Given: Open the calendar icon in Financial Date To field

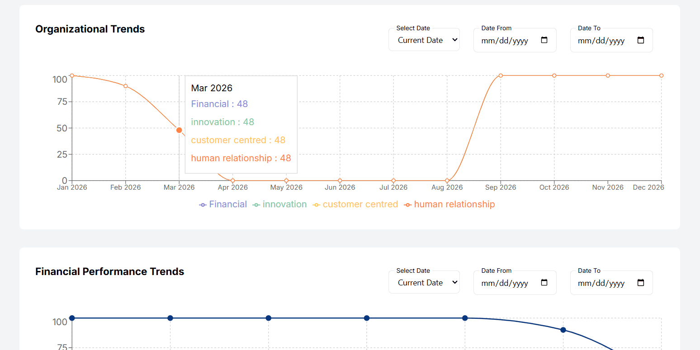Looking at the screenshot, I should coord(641,282).
